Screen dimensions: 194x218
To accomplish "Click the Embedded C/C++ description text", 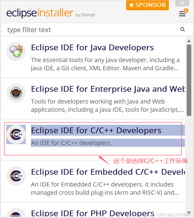I will [105, 189].
